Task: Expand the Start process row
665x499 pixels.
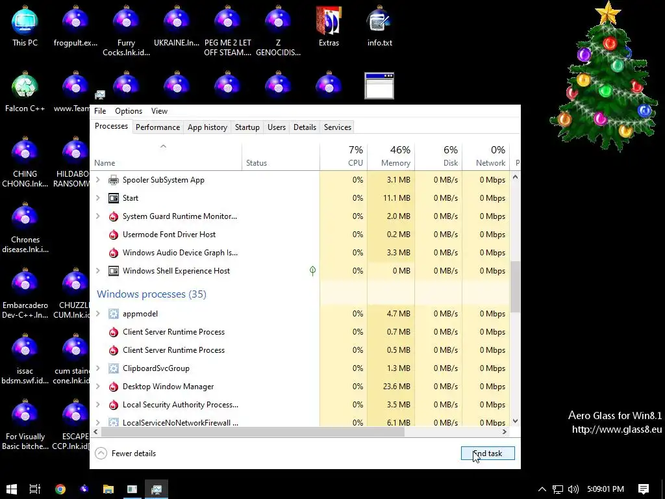Action: click(98, 198)
